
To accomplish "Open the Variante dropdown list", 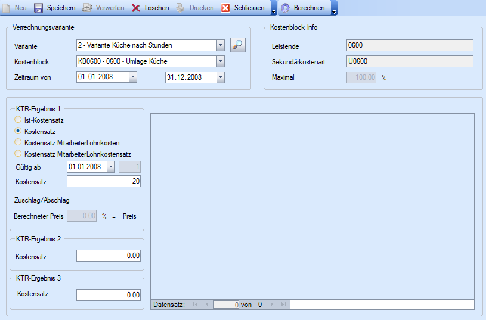I will pos(220,45).
